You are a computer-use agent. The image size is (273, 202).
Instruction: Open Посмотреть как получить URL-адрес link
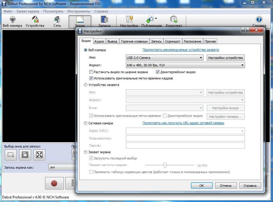(183, 123)
